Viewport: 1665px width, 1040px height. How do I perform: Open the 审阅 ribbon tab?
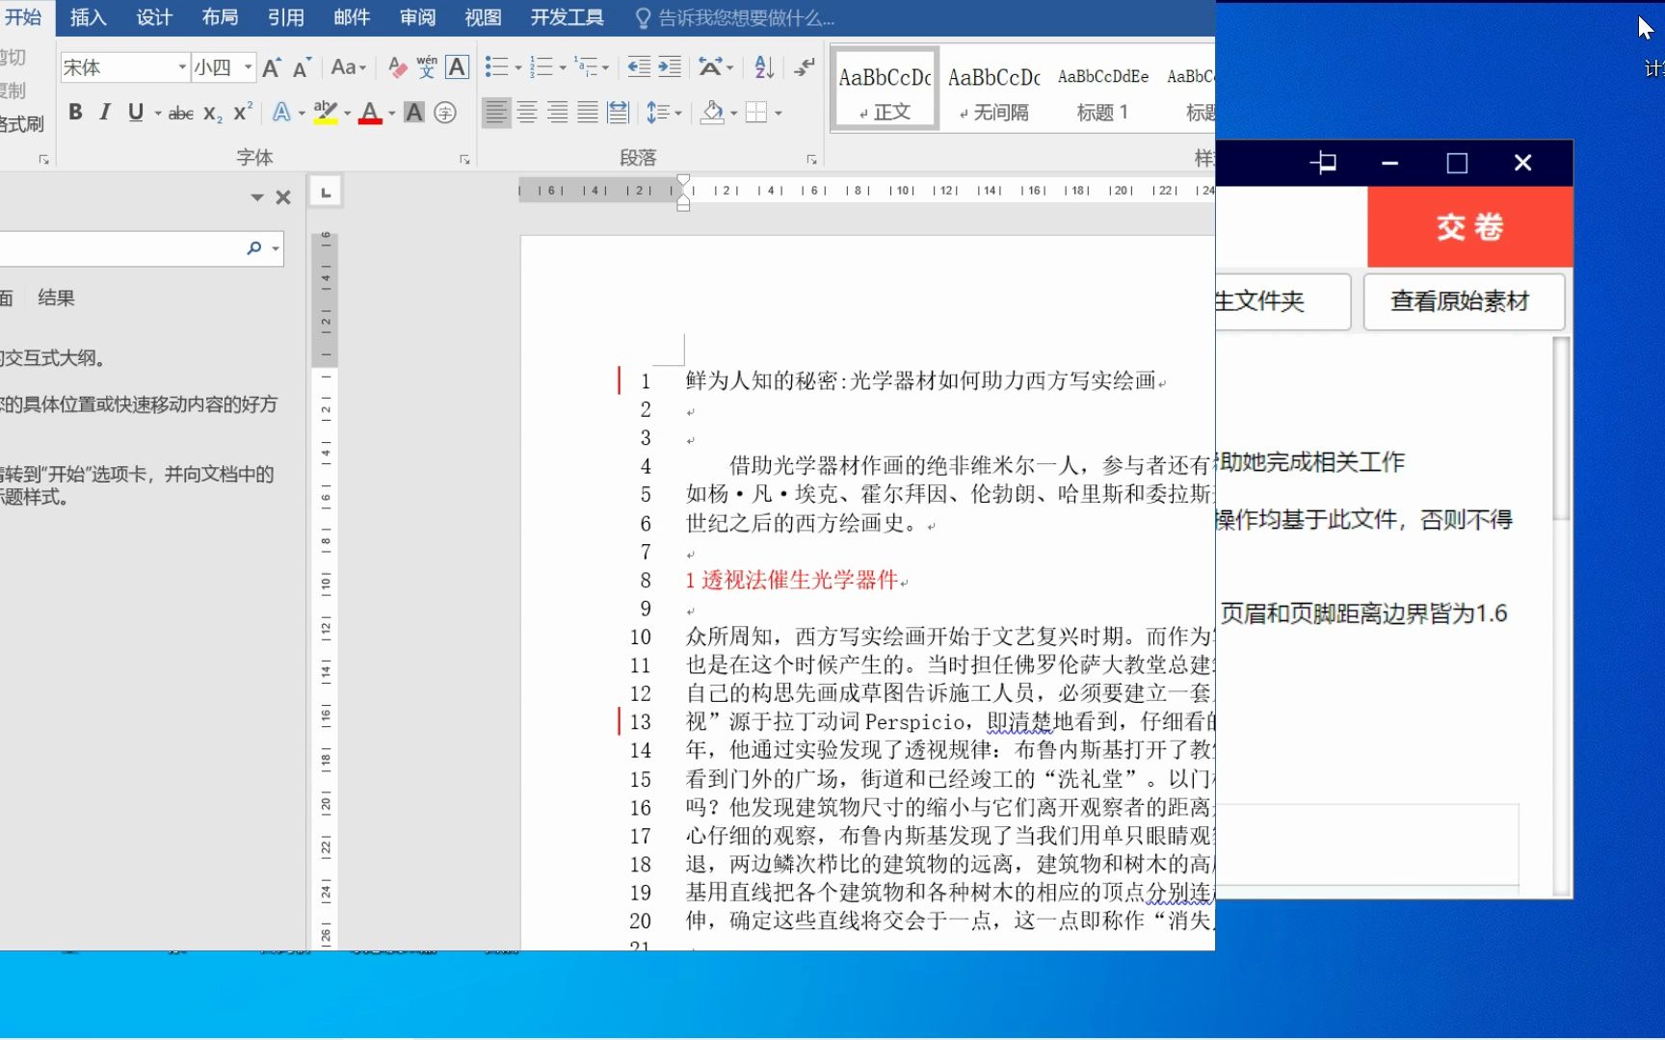417,17
